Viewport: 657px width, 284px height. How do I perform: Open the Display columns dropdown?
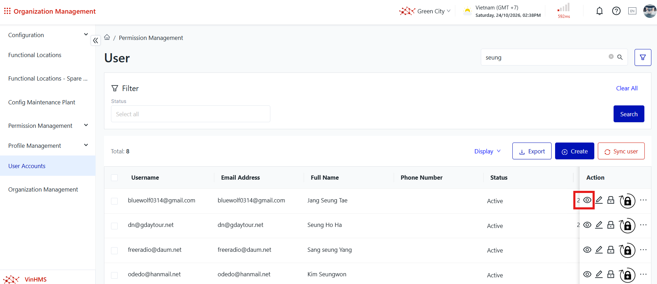pos(487,151)
